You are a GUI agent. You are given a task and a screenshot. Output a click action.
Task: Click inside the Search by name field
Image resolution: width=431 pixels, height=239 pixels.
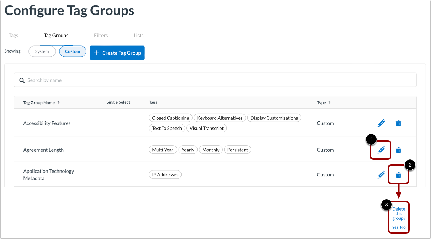coord(142,80)
